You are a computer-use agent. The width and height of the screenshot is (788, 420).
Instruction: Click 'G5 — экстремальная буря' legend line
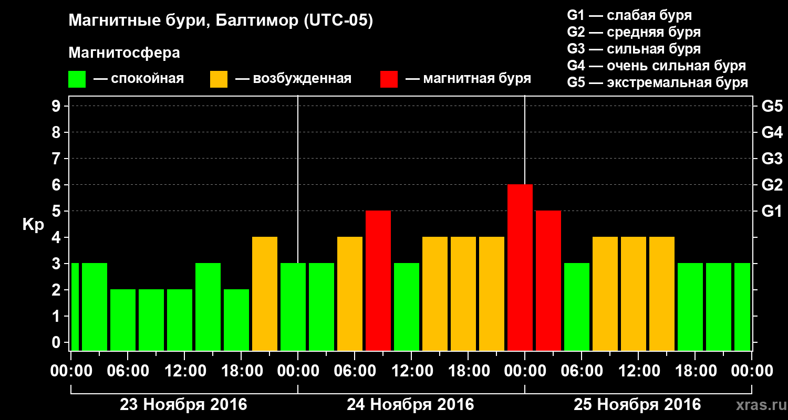click(657, 82)
